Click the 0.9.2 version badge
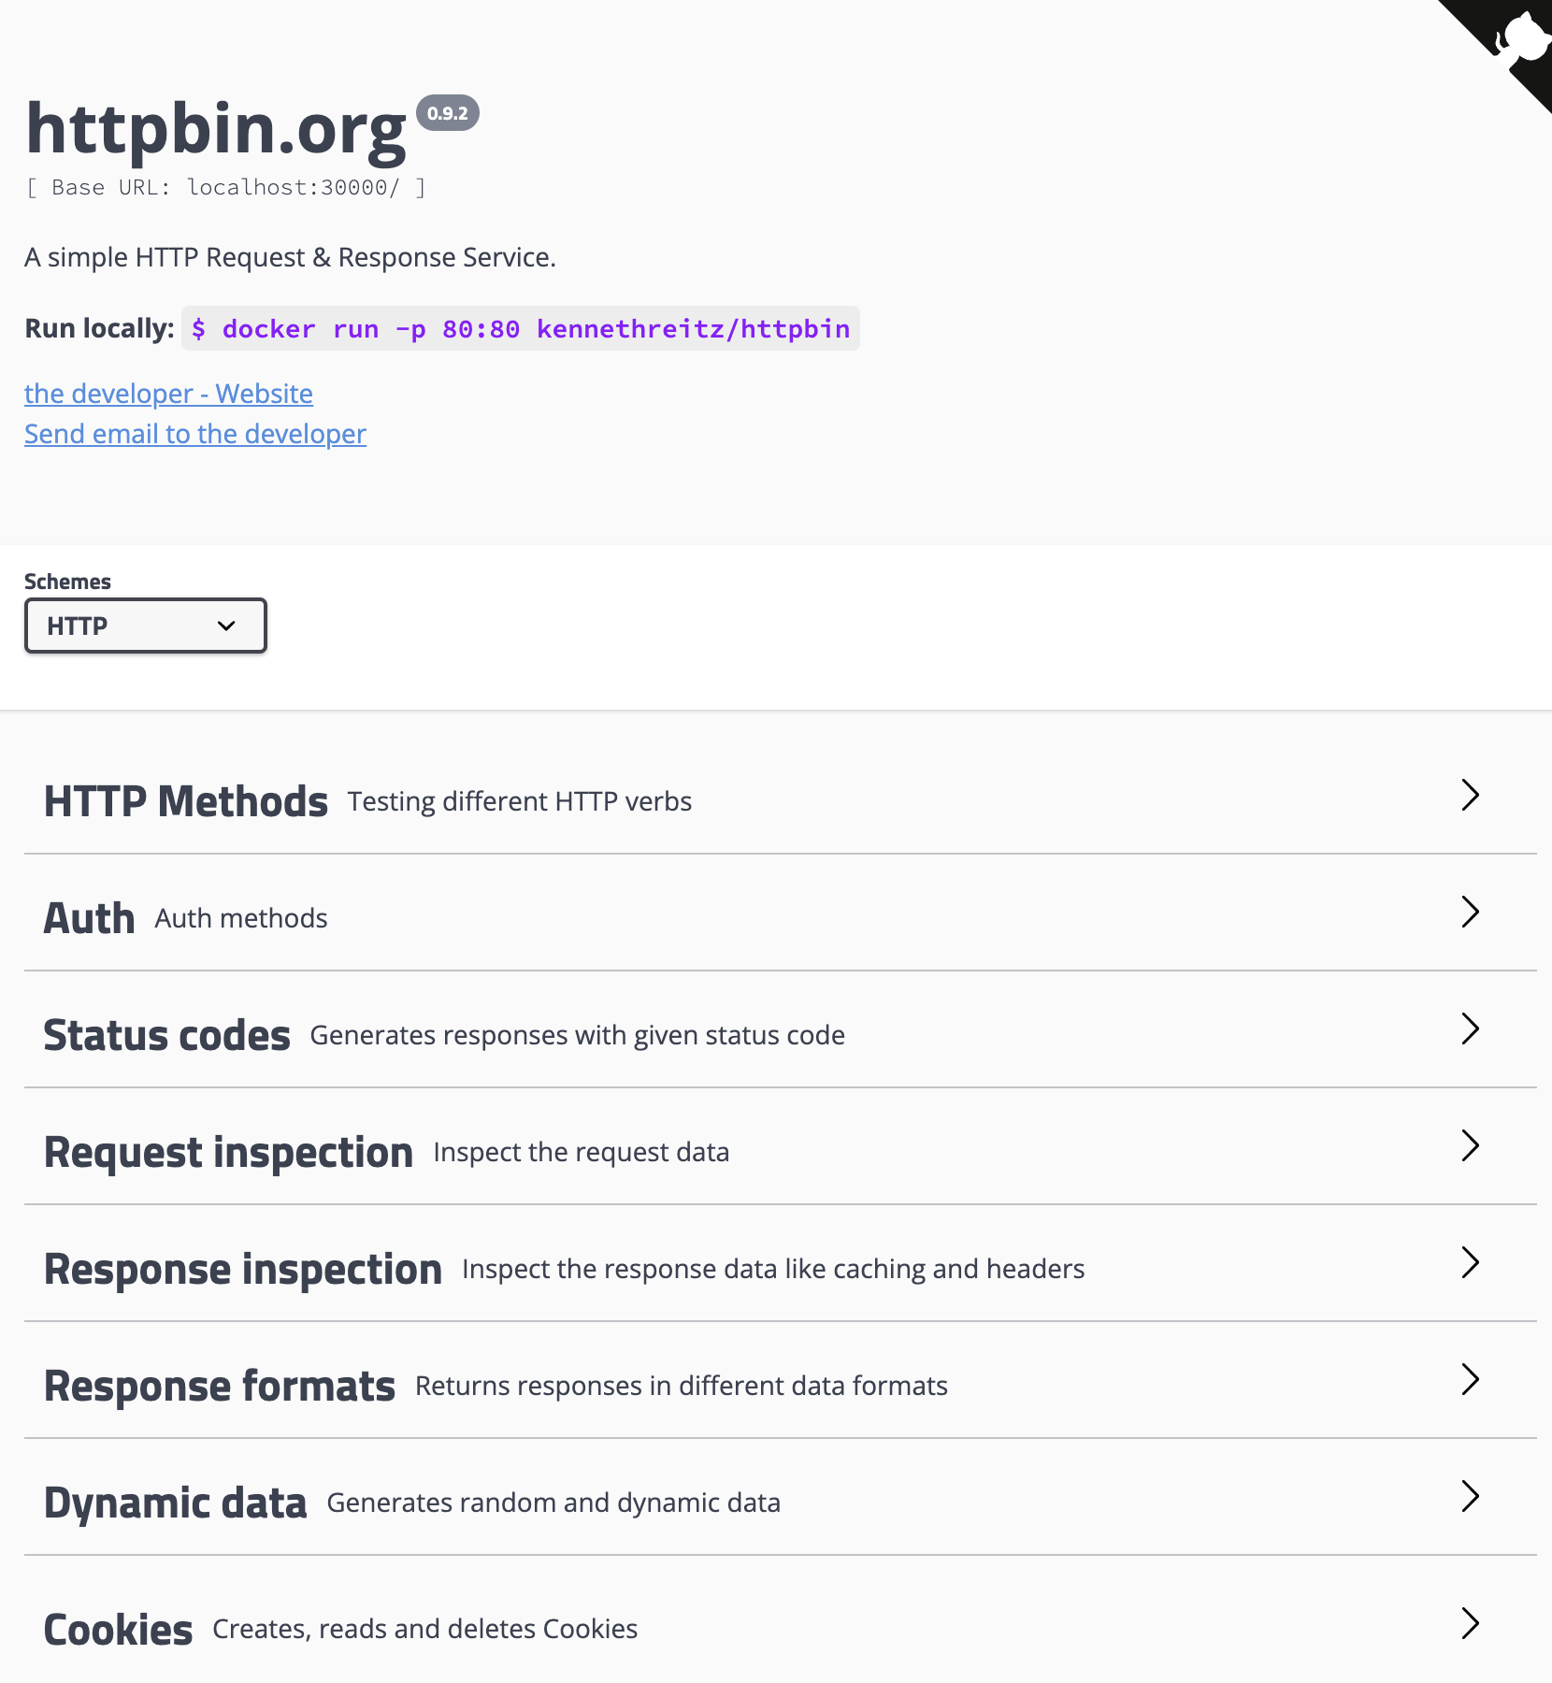1552x1683 pixels. pyautogui.click(x=448, y=113)
